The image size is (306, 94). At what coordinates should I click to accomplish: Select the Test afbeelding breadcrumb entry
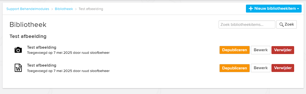[91, 9]
